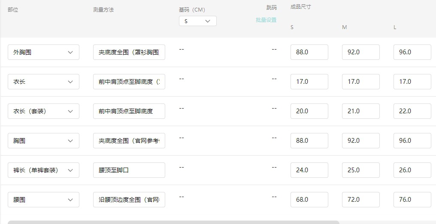Click the 沿腰顶边度全围 measurement method field
436x224 pixels.
click(x=129, y=200)
